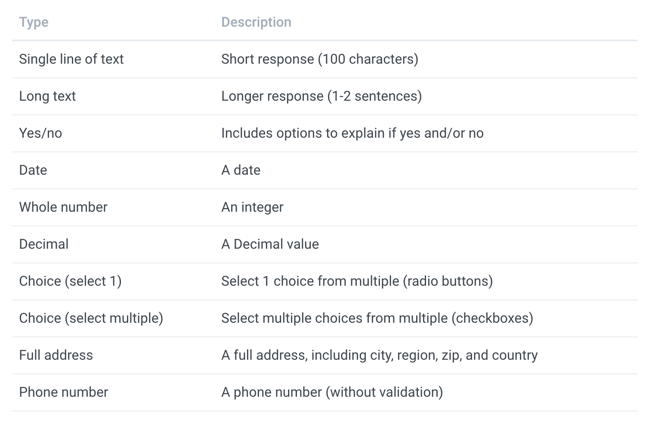Select the "Whole number" type cell

pyautogui.click(x=63, y=207)
